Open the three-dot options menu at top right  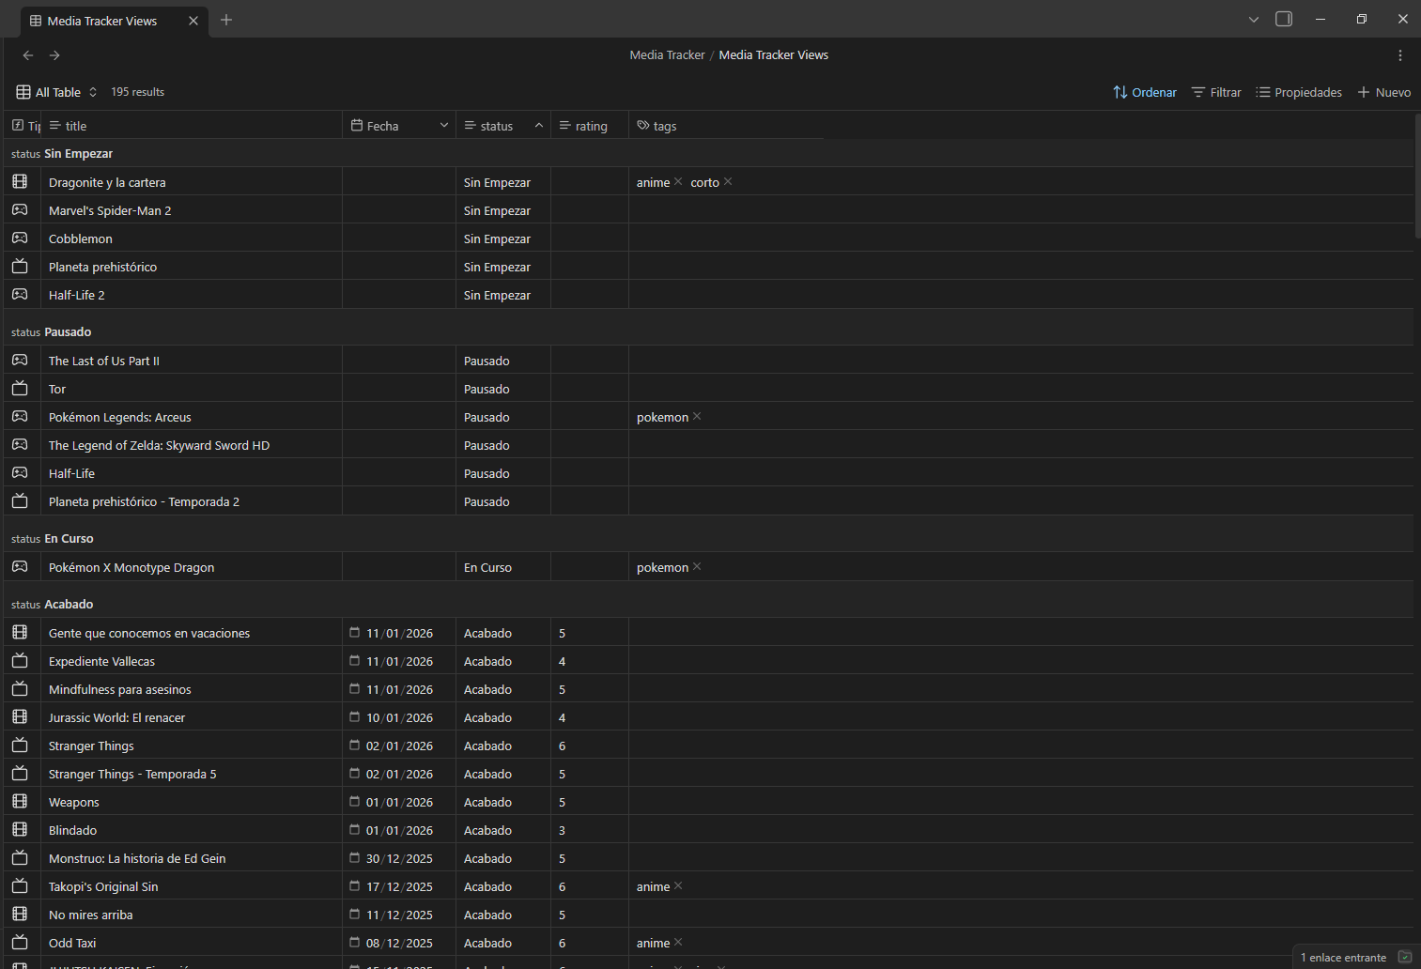coord(1400,55)
